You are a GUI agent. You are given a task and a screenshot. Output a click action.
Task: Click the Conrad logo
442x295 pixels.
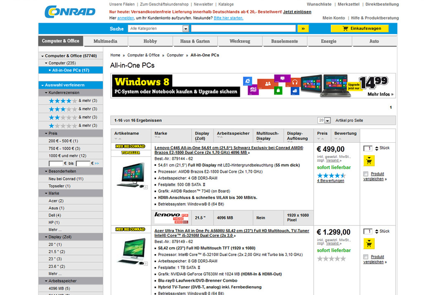pyautogui.click(x=70, y=12)
